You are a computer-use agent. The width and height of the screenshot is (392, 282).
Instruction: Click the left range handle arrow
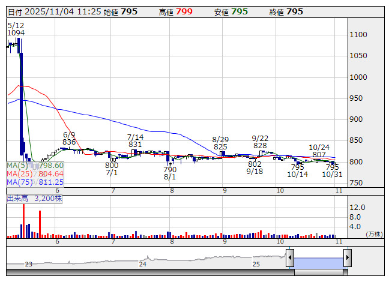click(290, 259)
